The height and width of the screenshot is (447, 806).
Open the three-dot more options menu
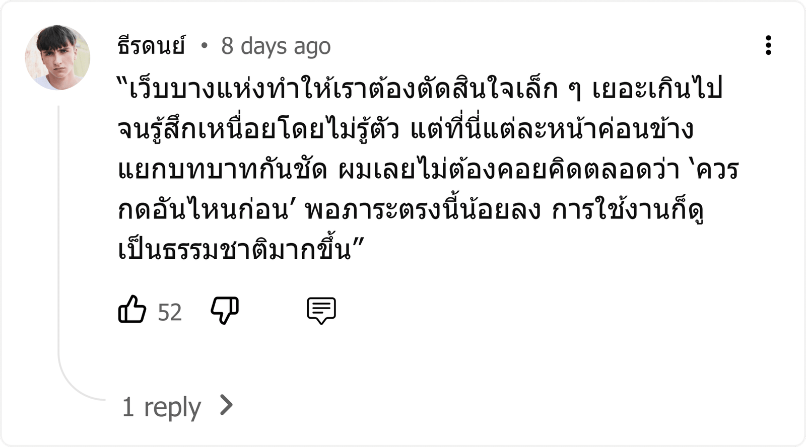click(768, 45)
